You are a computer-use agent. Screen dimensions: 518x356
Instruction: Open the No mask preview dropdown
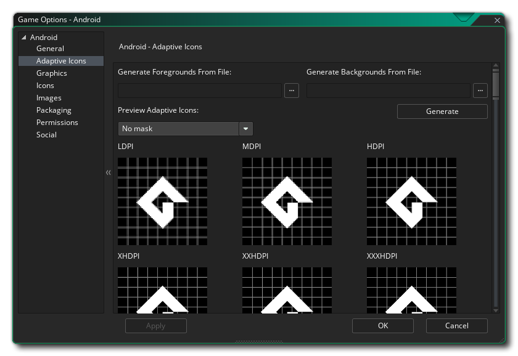185,129
